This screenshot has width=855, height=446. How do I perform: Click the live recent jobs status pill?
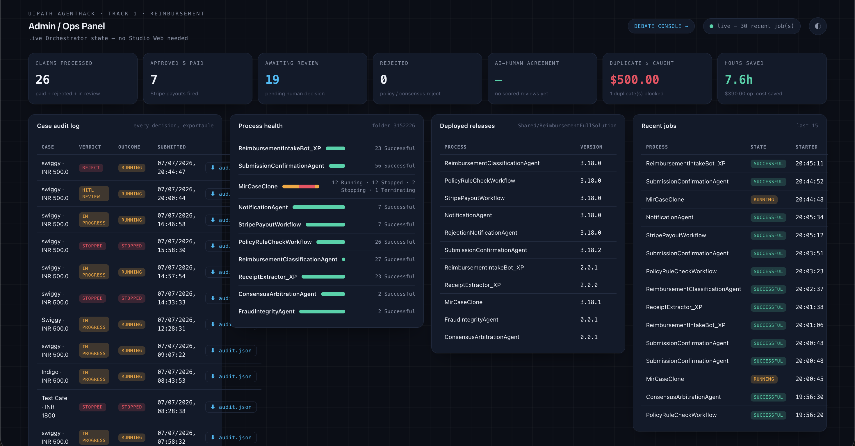pos(751,26)
